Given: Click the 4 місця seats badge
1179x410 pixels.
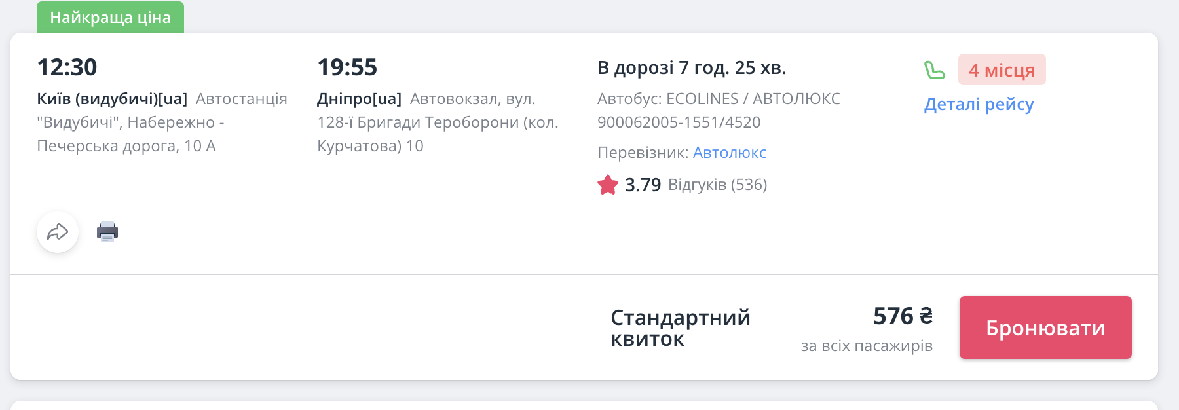Looking at the screenshot, I should point(1001,70).
